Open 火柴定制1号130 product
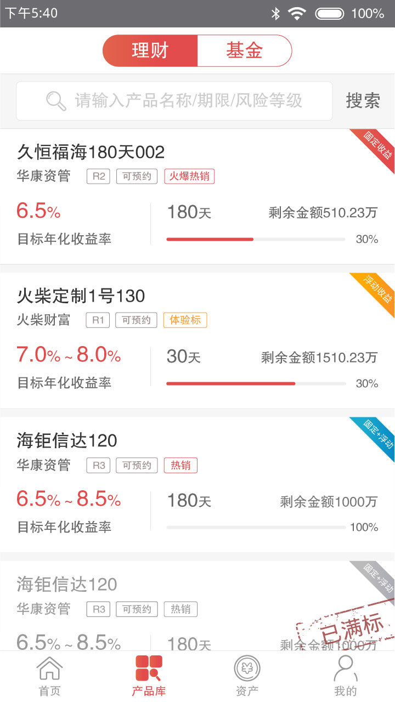 (x=198, y=341)
